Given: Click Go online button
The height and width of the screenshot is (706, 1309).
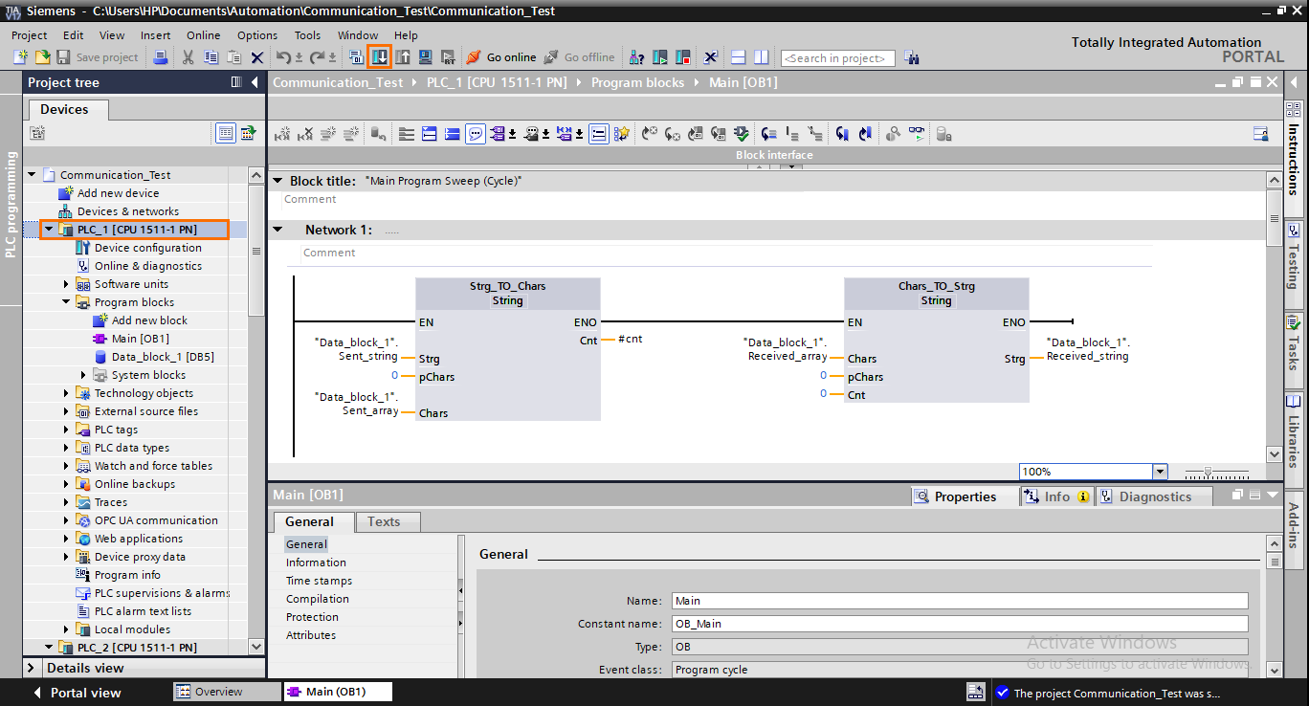Looking at the screenshot, I should 501,57.
